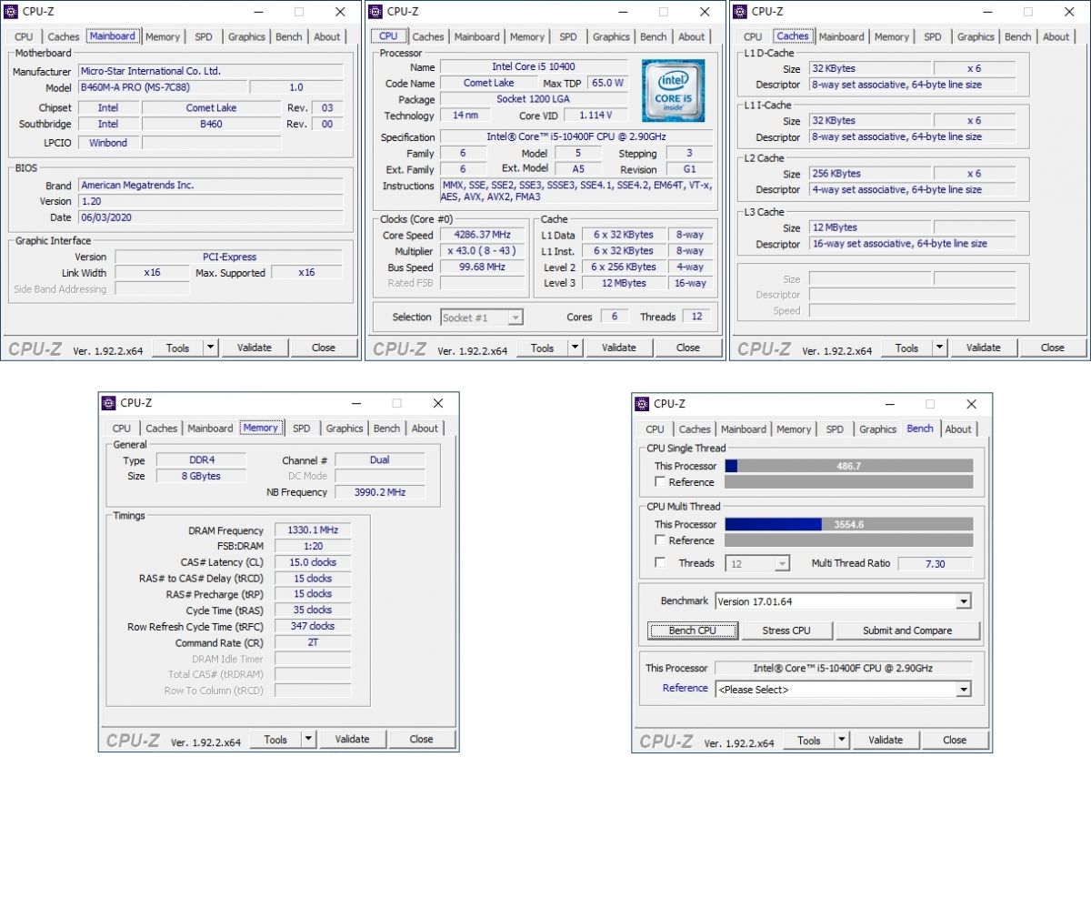Click Validate button in Mainboard window

254,348
